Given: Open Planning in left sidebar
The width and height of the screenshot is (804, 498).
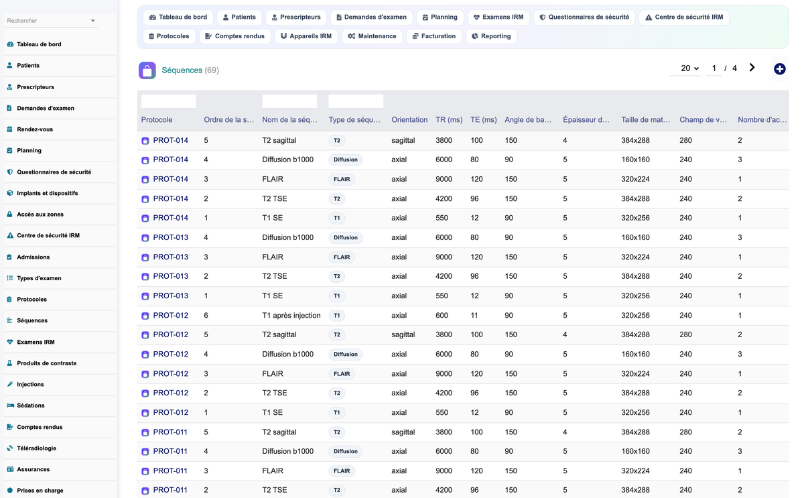Looking at the screenshot, I should coord(29,151).
